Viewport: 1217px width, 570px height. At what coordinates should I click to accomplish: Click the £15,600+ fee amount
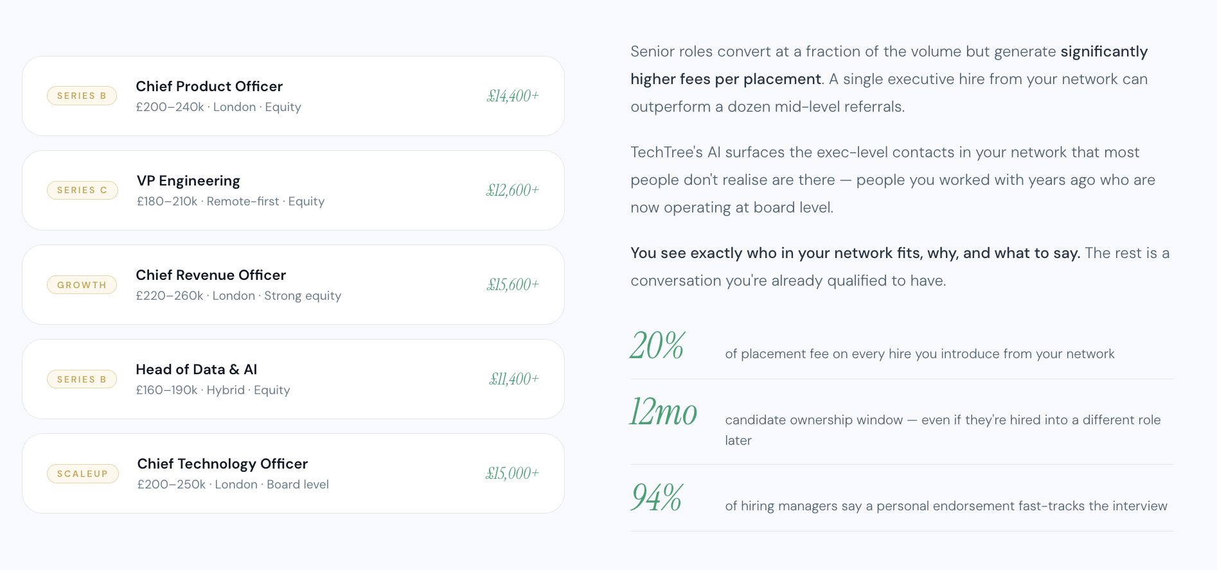click(x=513, y=285)
